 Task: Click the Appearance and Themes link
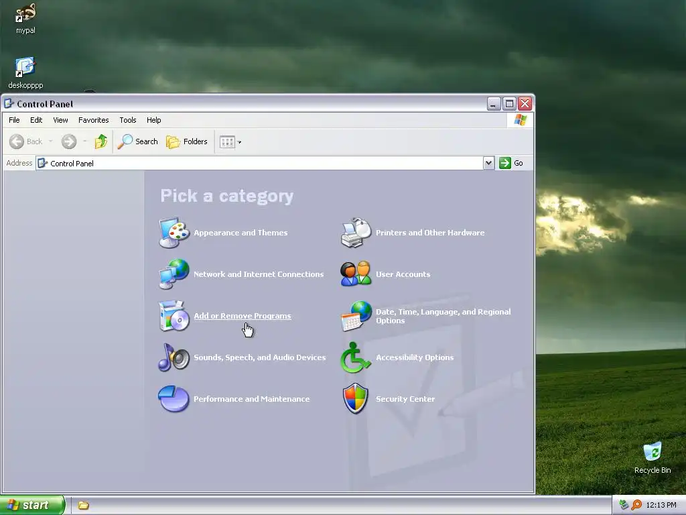pos(241,233)
